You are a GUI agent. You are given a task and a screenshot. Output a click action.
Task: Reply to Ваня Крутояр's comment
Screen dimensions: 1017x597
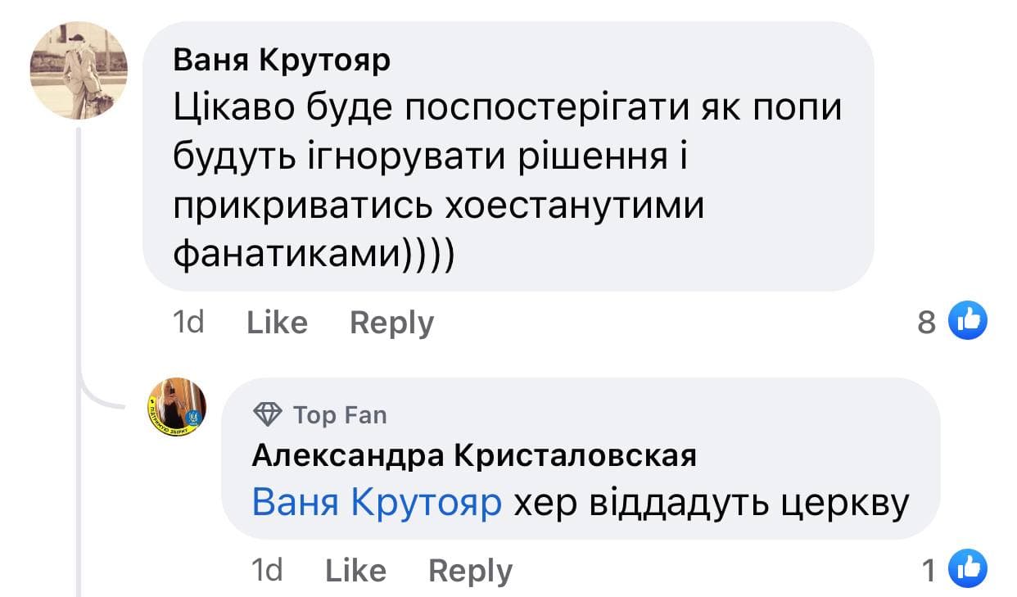coord(391,323)
